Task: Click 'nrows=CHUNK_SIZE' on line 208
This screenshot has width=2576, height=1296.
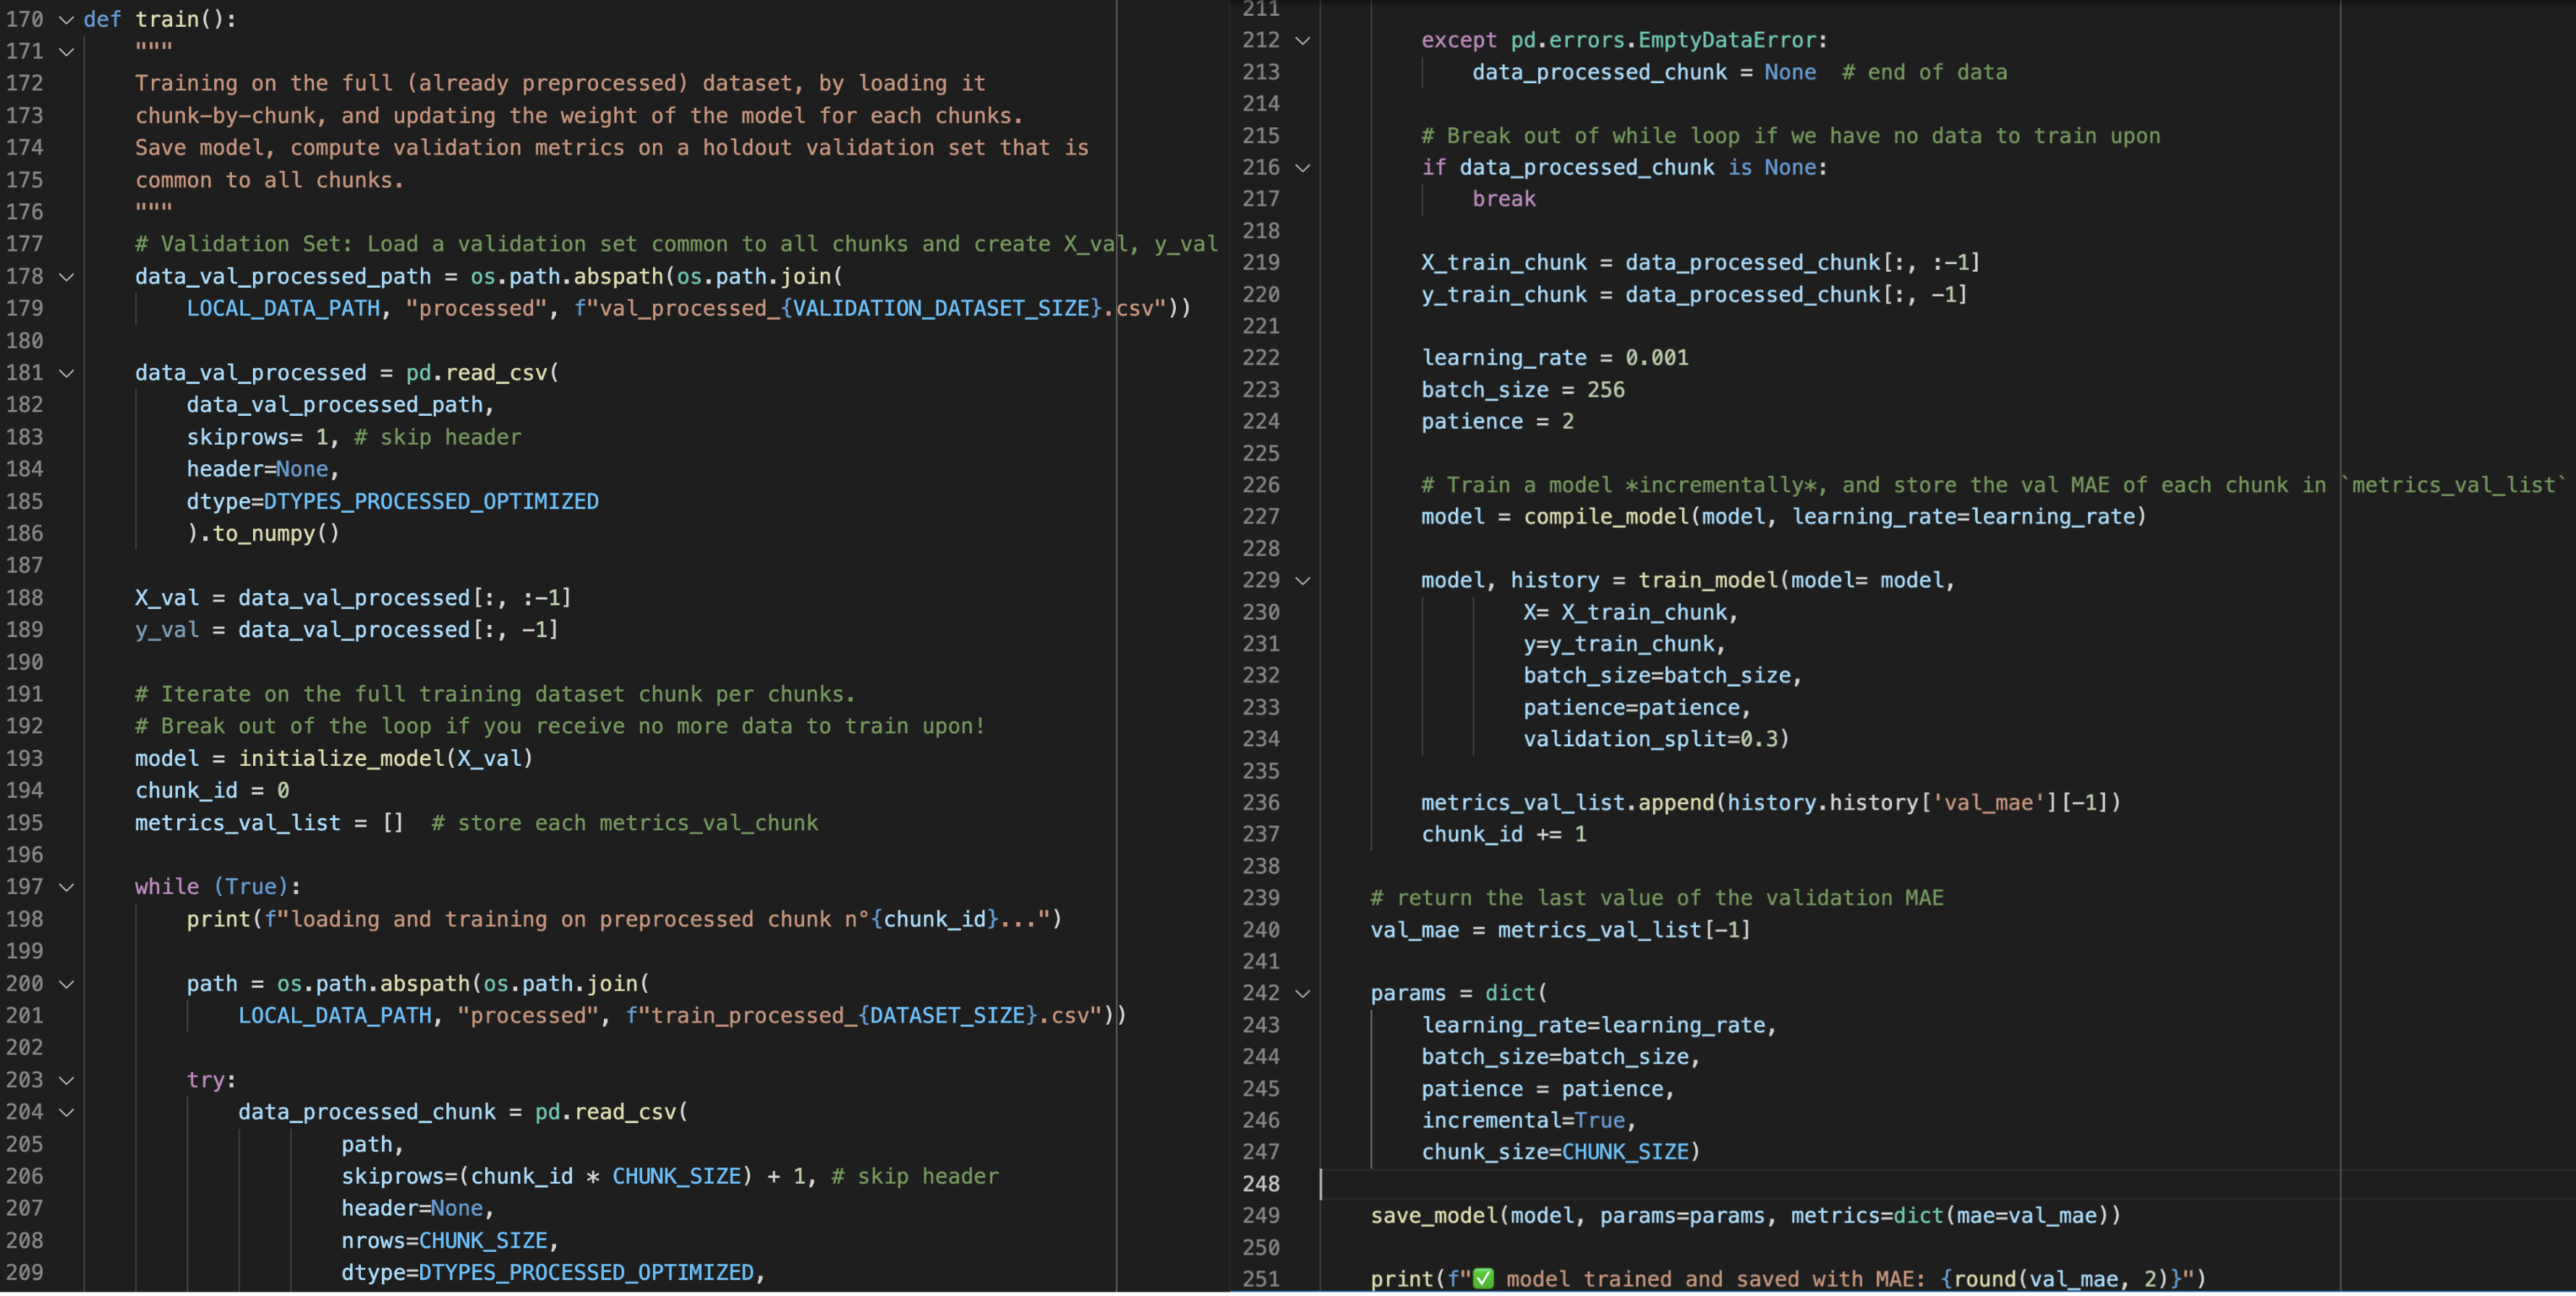Action: (x=444, y=1241)
